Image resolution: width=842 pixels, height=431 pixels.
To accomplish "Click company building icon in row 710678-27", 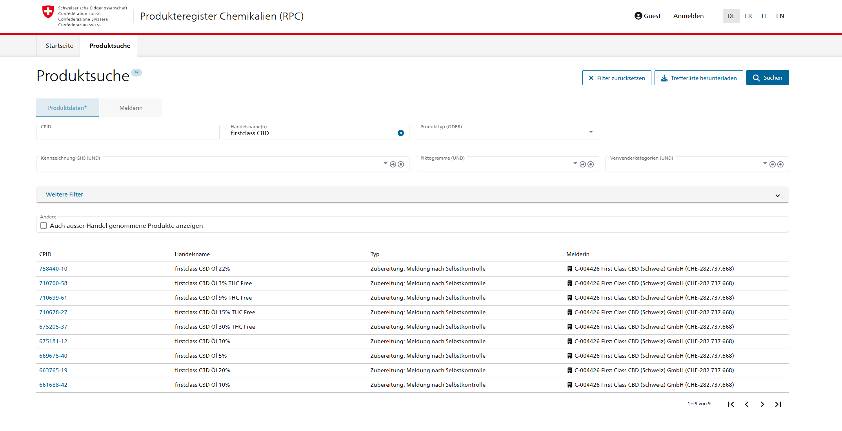I will (569, 312).
